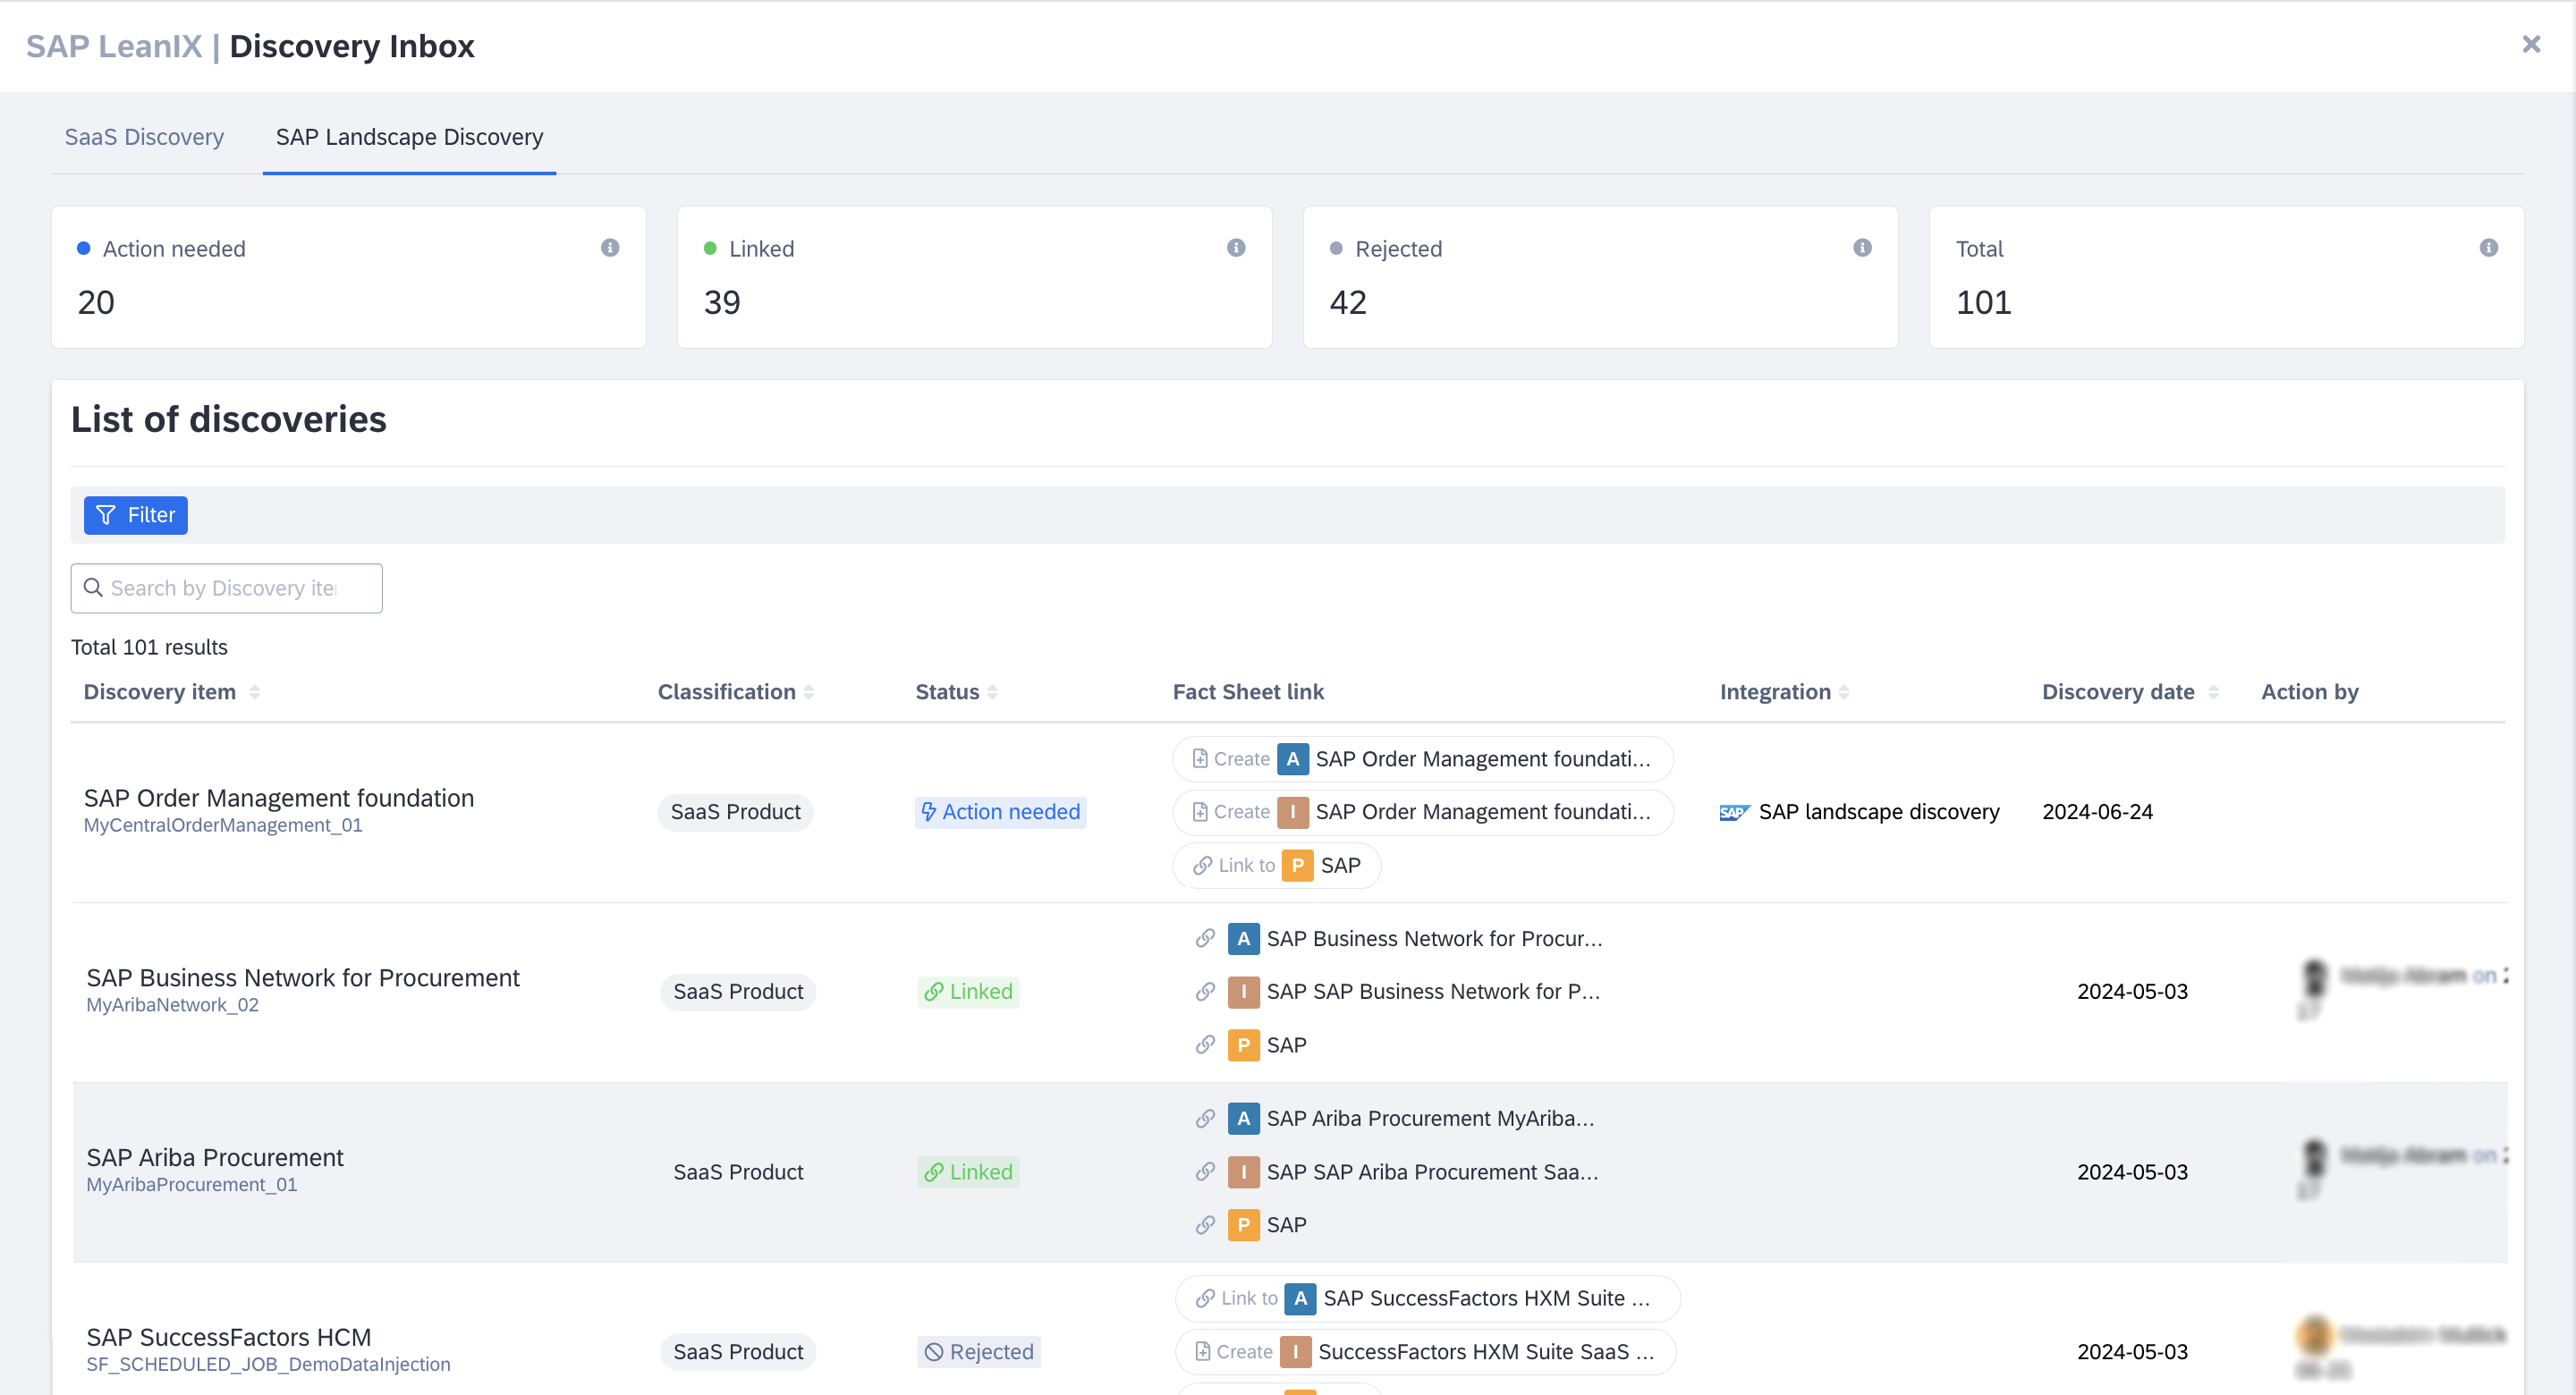Sort by Status column
This screenshot has height=1395, width=2576.
coord(992,692)
